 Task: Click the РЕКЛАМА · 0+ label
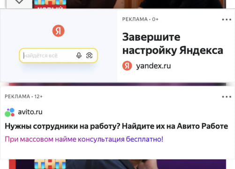click(x=140, y=19)
